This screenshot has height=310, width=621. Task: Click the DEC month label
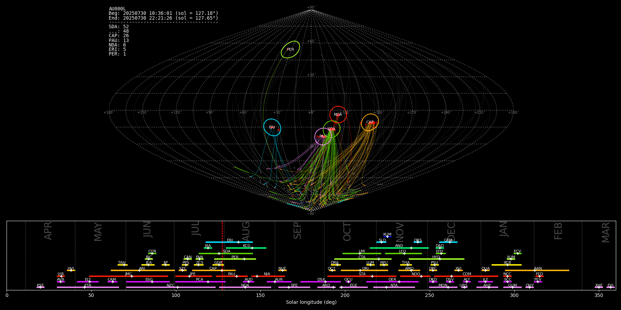451,231
